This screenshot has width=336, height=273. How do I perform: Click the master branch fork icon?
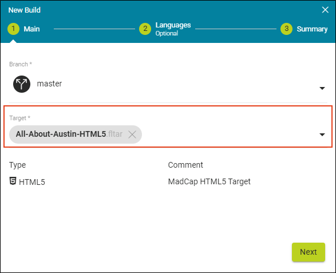[22, 84]
